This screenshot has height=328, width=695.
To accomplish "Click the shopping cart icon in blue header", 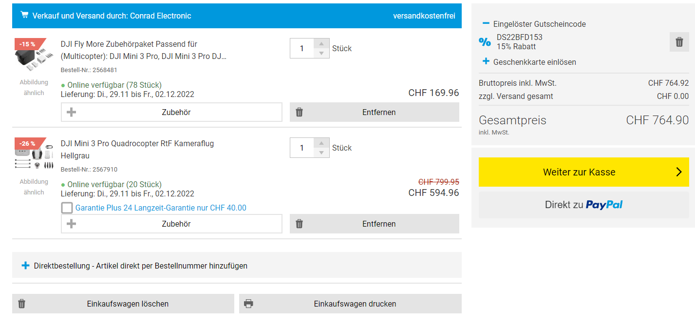I will [x=24, y=15].
